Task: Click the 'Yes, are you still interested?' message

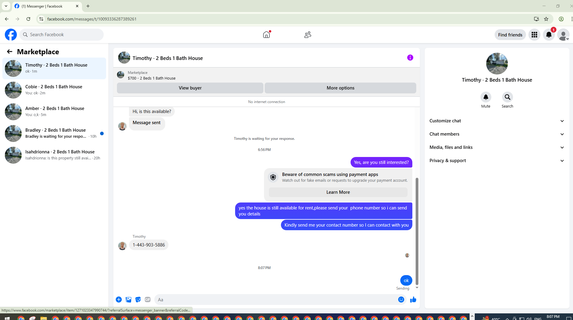Action: tap(381, 162)
